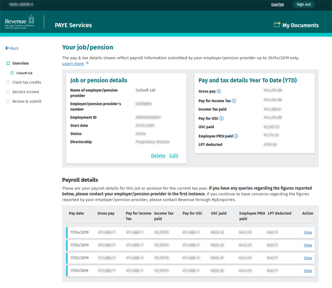Select the Claim tax credits step checkbox
This screenshot has height=288, width=332.
(x=8, y=83)
